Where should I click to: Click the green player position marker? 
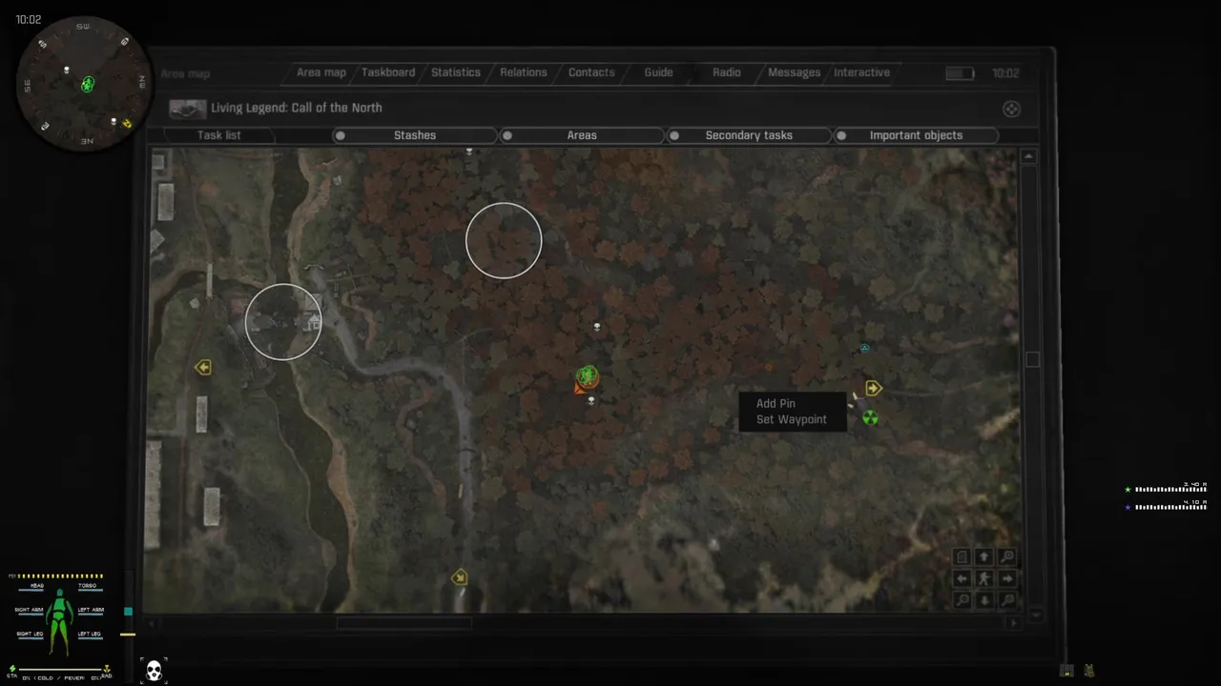click(x=588, y=374)
